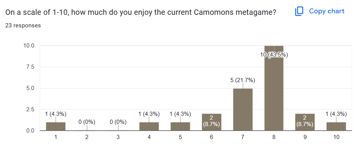The width and height of the screenshot is (354, 158).
Task: Click the y-axis label 7.5
Action: (x=30, y=67)
